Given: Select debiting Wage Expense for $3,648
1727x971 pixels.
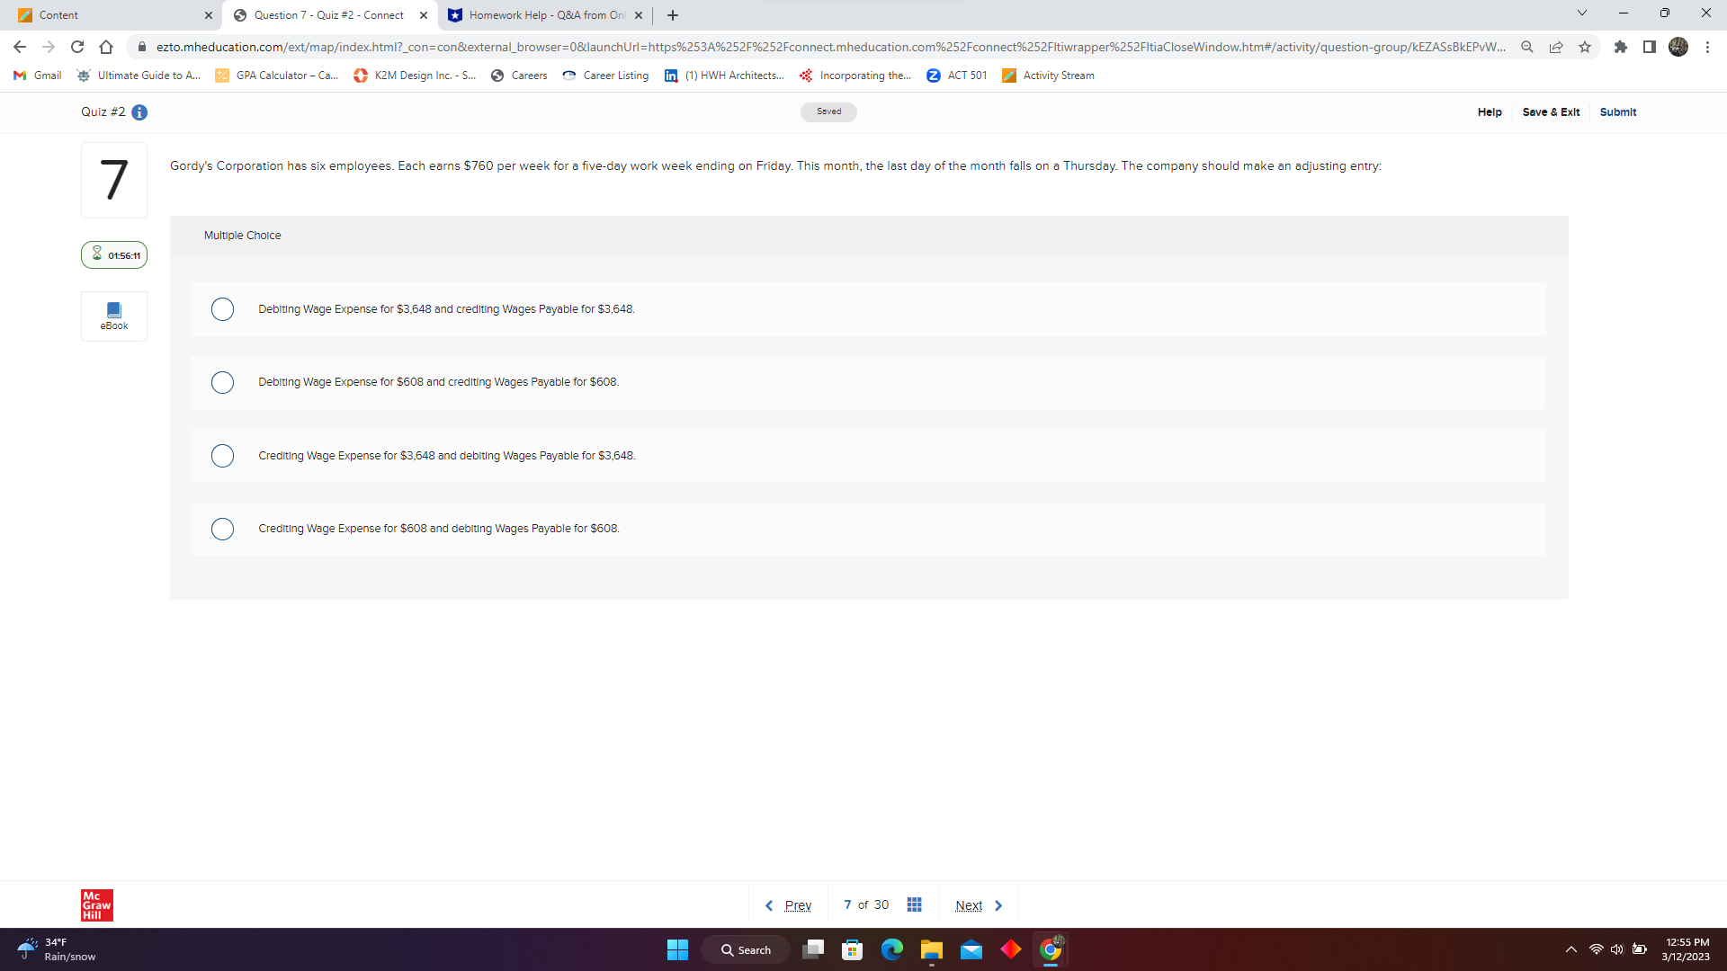Looking at the screenshot, I should click(x=222, y=309).
